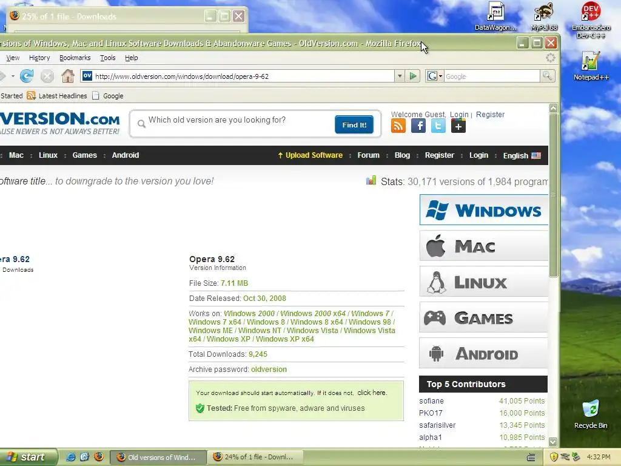Image resolution: width=621 pixels, height=466 pixels.
Task: Open the Help menu
Action: [x=132, y=58]
